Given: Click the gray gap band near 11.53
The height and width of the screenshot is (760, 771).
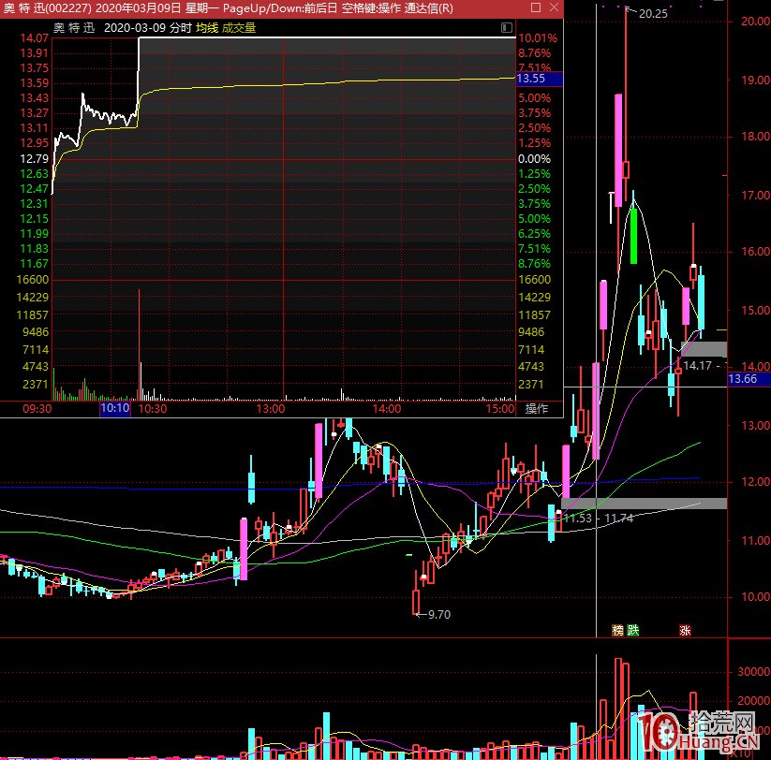Looking at the screenshot, I should (644, 503).
